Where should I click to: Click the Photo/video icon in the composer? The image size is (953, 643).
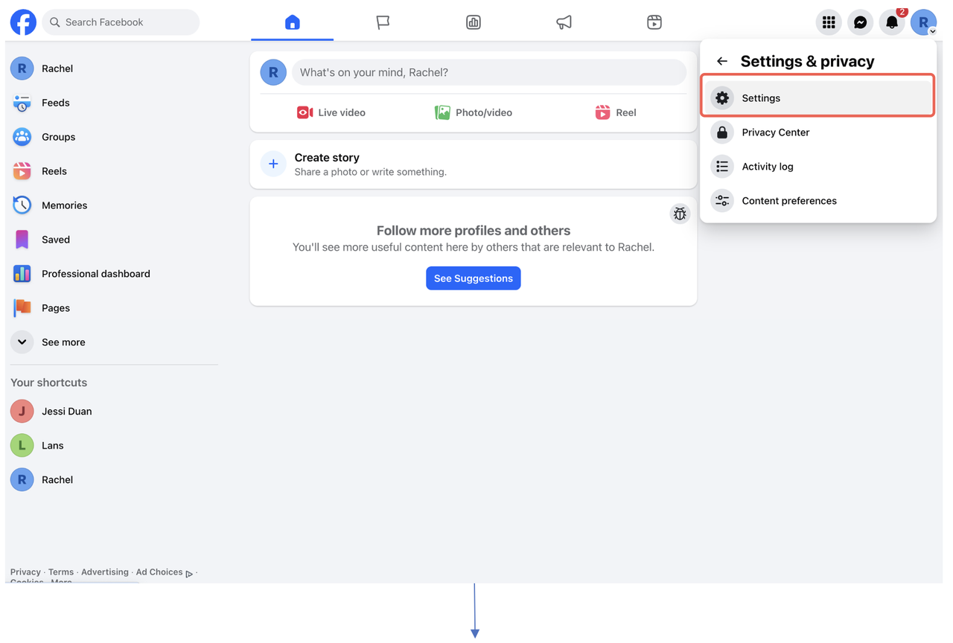(x=442, y=112)
